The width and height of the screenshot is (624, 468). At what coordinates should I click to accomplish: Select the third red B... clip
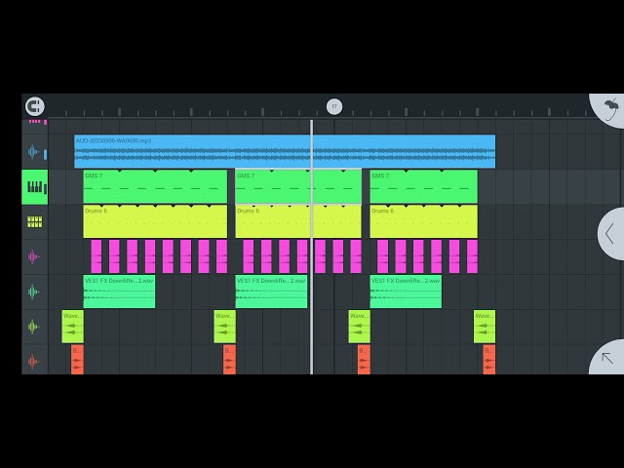click(364, 360)
